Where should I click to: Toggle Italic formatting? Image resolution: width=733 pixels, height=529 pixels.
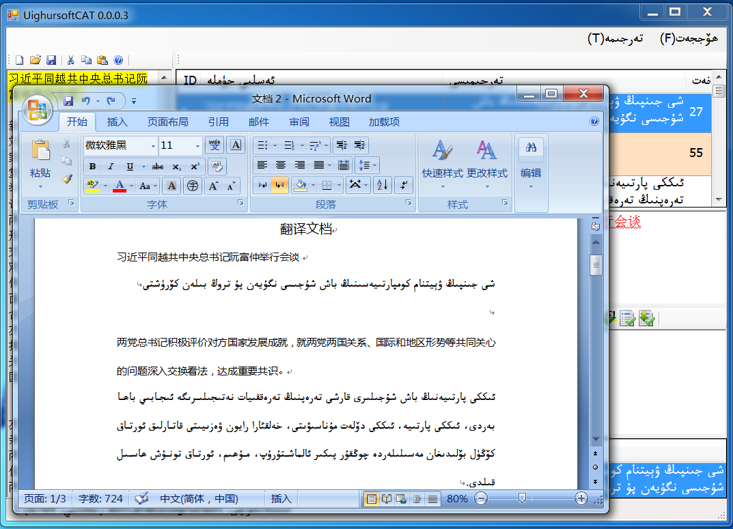coord(111,167)
